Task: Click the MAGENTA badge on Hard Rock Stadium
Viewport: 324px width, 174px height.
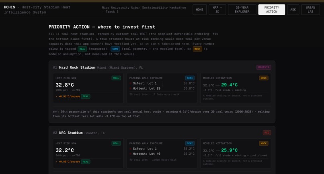Action: pyautogui.click(x=264, y=68)
